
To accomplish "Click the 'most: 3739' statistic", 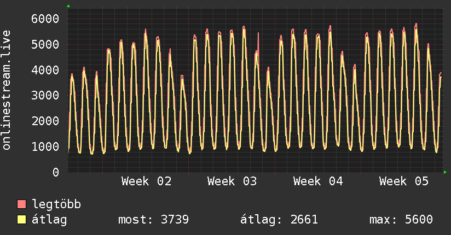I will click(x=153, y=220).
